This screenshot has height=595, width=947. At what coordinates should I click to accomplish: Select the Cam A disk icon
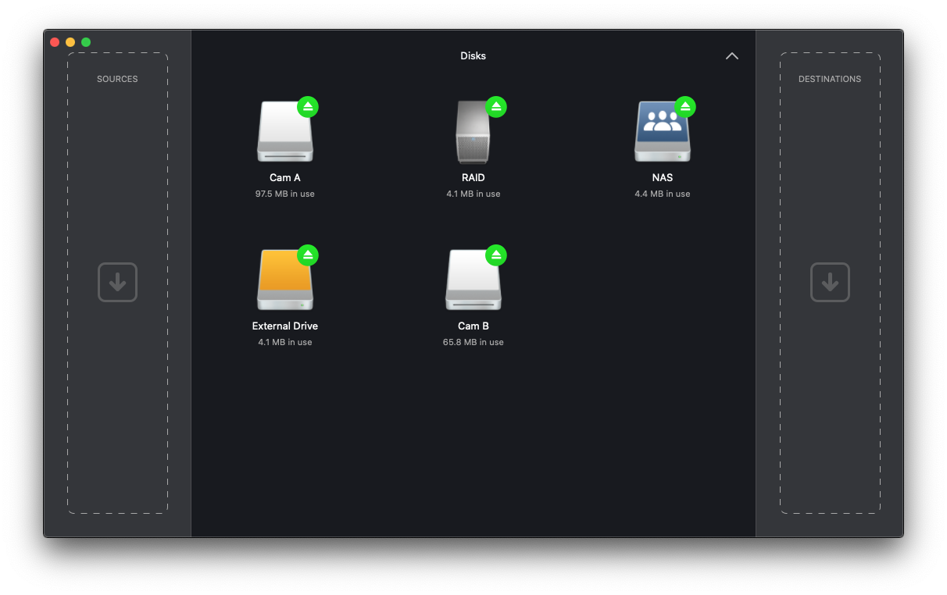tap(285, 131)
